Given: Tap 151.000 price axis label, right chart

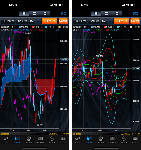Looking at the screenshot, I should click(x=135, y=40).
